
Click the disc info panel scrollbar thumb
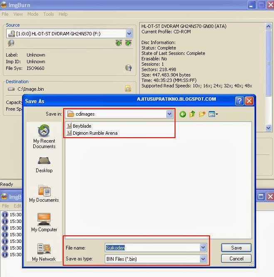(268, 63)
